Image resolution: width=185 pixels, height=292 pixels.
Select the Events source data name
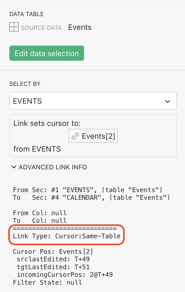coord(80,27)
